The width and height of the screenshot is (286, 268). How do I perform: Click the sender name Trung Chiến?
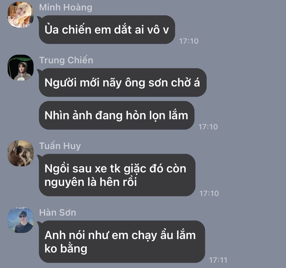[66, 60]
